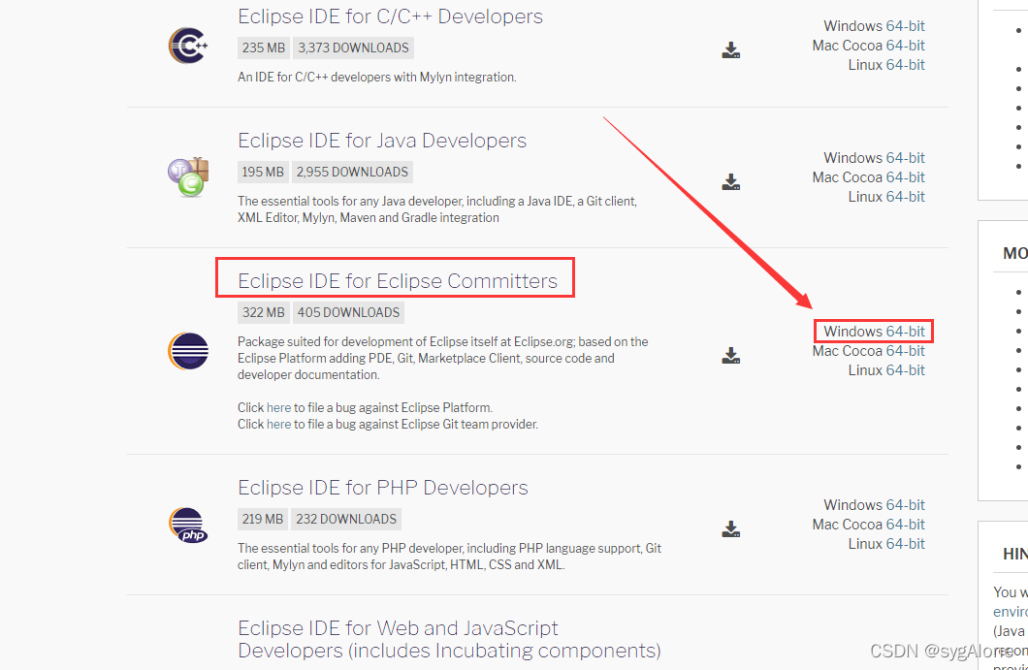Screen dimensions: 1028x670
Task: Click the 322 MB size badge
Action: tap(264, 313)
